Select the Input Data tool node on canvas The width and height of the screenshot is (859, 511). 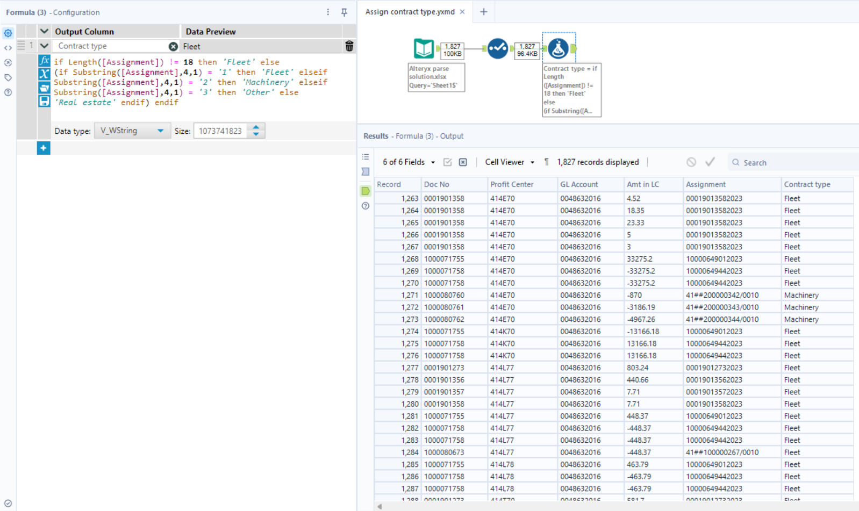[x=424, y=49]
